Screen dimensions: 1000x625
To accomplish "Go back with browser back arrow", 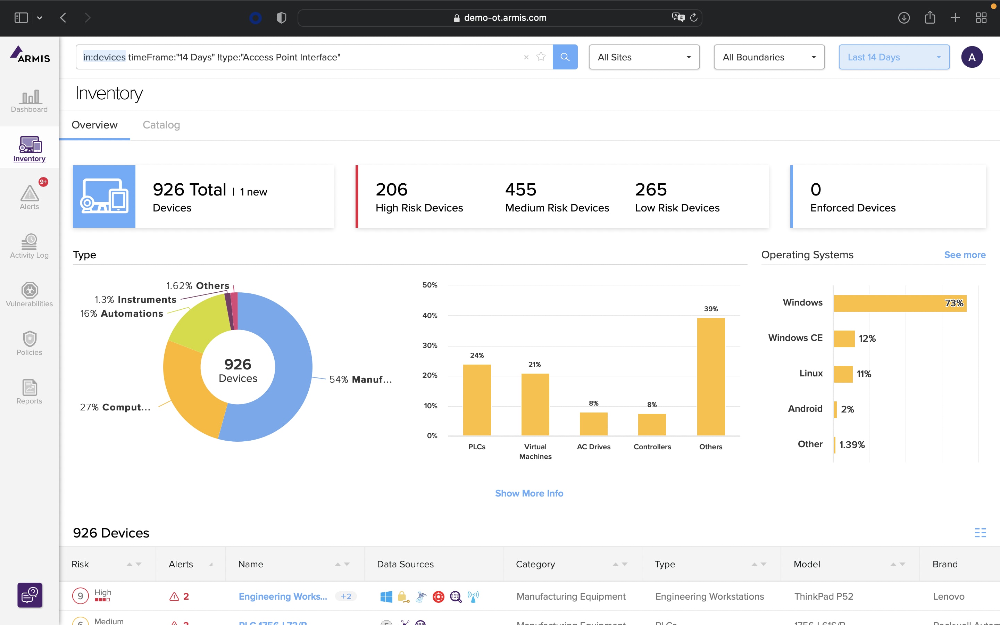I will 63,18.
